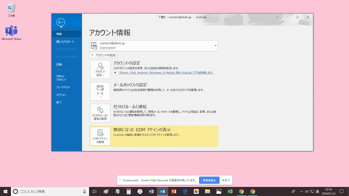Open the Recycle Bin desktop icon
The image size is (349, 196).
(11, 10)
